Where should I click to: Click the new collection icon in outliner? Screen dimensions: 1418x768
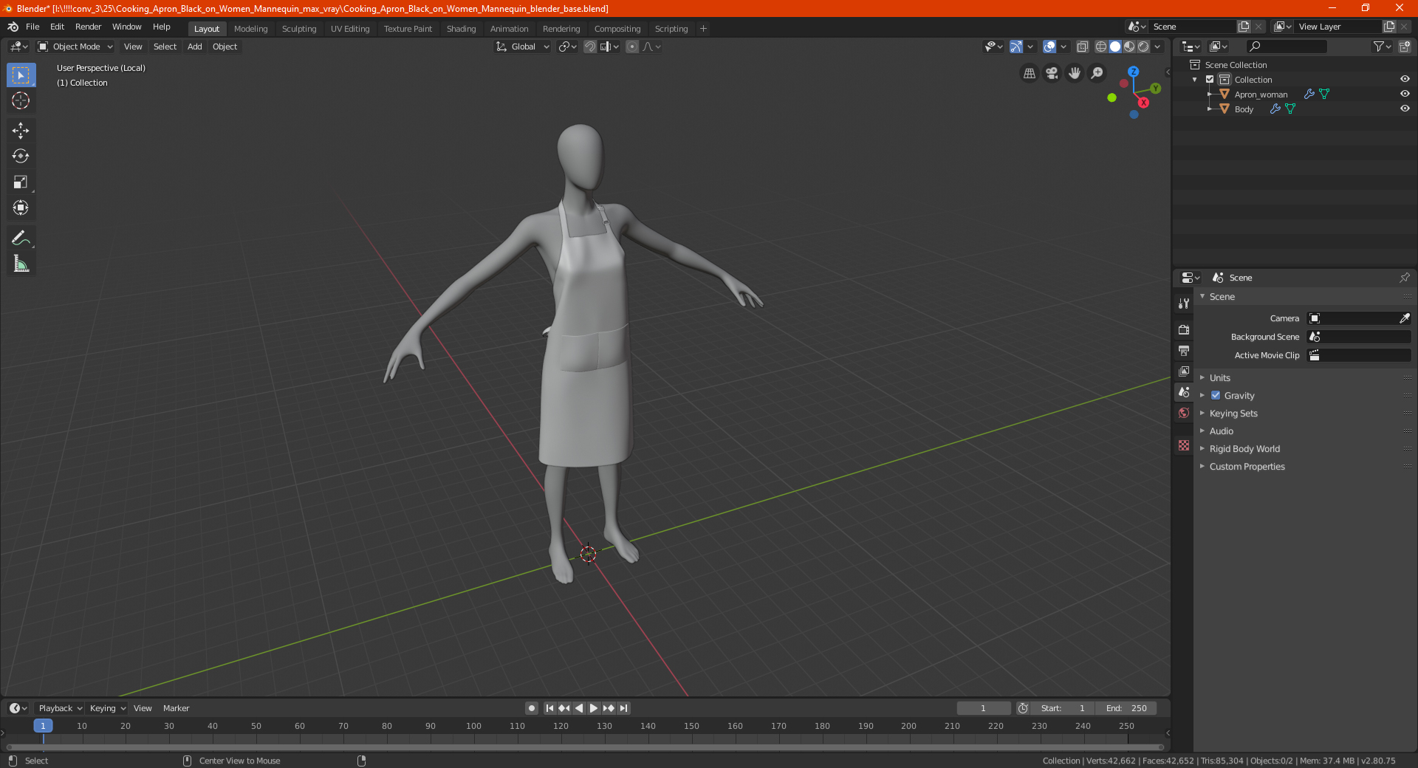pos(1404,47)
